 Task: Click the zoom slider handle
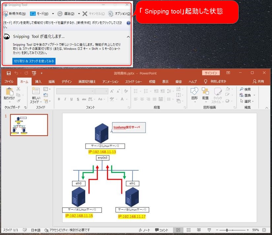click(227, 230)
